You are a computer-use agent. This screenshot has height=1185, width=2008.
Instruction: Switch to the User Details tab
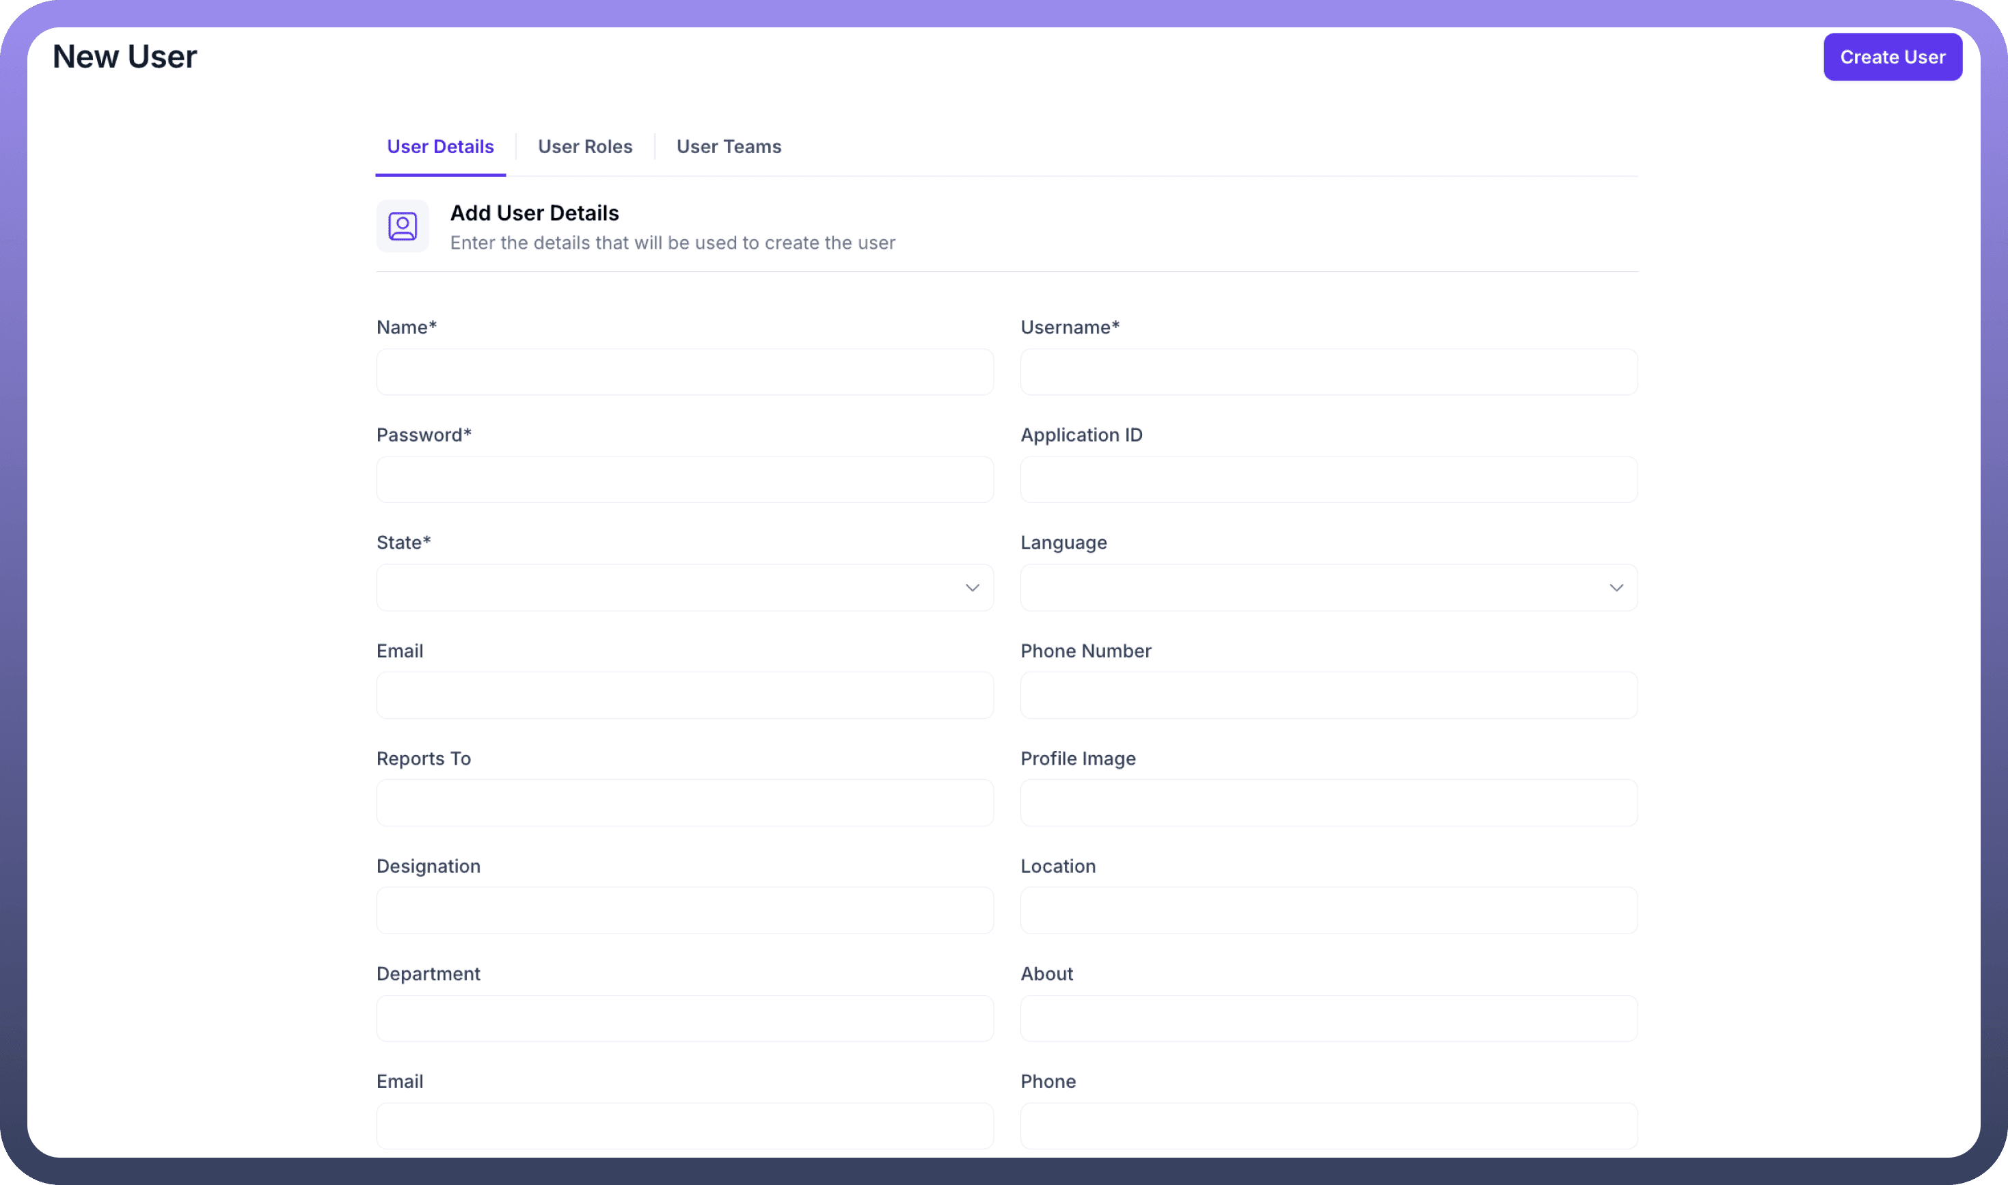click(x=440, y=147)
